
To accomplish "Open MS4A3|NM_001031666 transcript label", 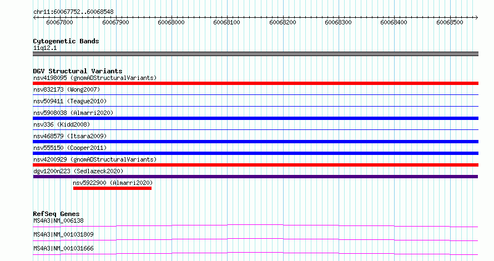I will click(63, 248).
